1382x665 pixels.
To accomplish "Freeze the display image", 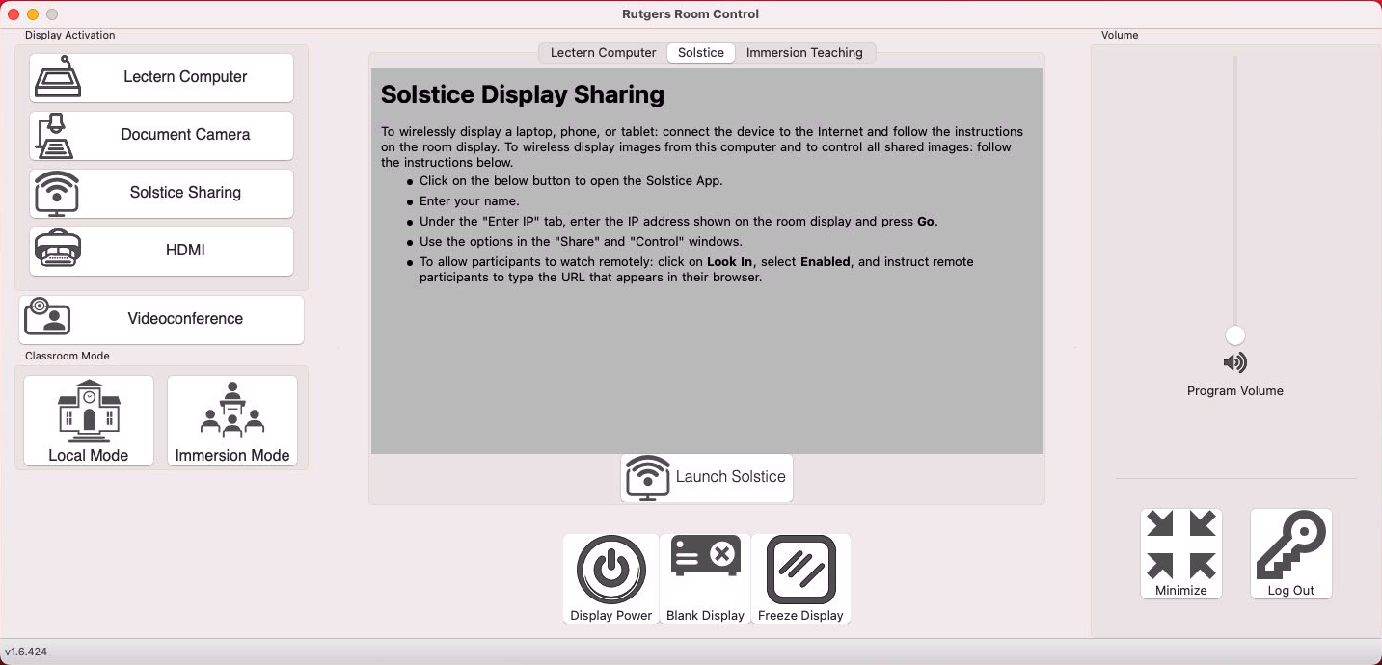I will coord(800,578).
